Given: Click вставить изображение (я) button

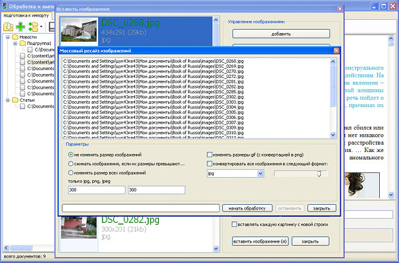Looking at the screenshot, I should [260, 241].
